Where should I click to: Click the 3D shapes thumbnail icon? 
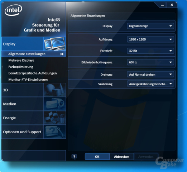pos(55,90)
